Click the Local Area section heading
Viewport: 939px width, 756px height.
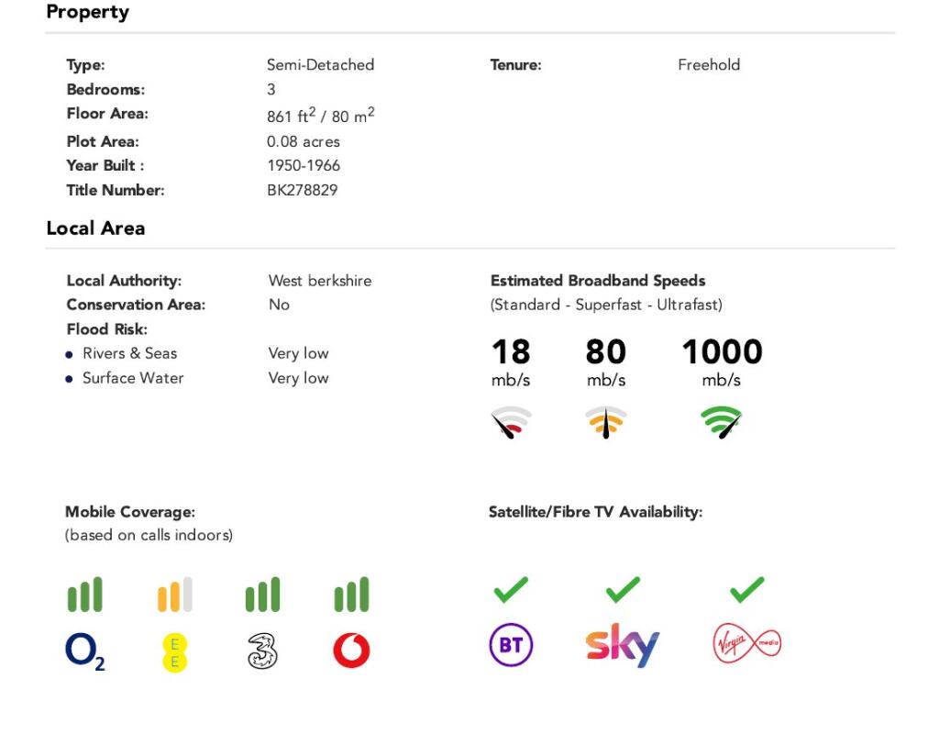95,228
